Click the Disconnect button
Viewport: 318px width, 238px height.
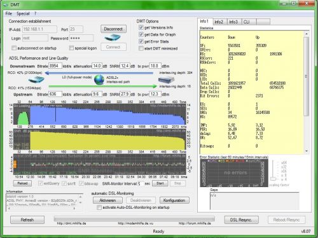[x=113, y=29]
